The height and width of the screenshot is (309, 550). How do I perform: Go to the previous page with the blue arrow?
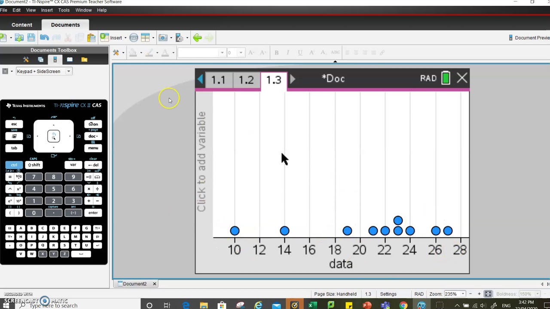(x=200, y=79)
